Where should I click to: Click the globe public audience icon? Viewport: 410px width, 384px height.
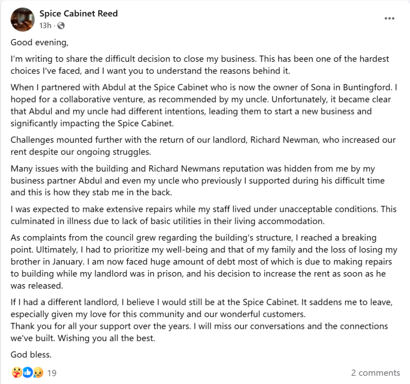61,26
